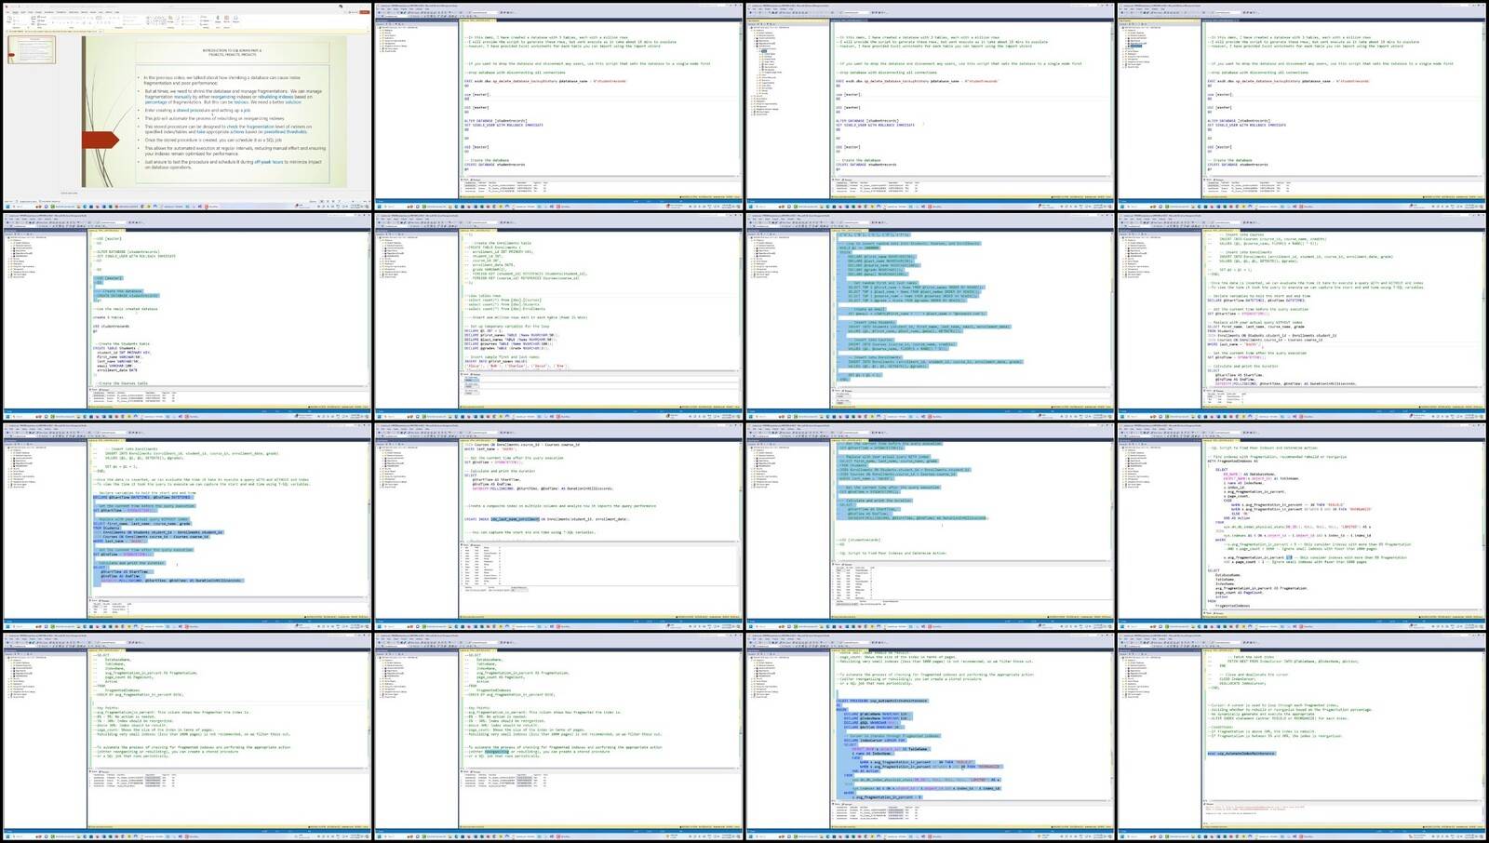Viewport: 1489px width, 843px height.
Task: Open the Key Points frame with 'reorganizing' highlighted
Action: [x=558, y=737]
